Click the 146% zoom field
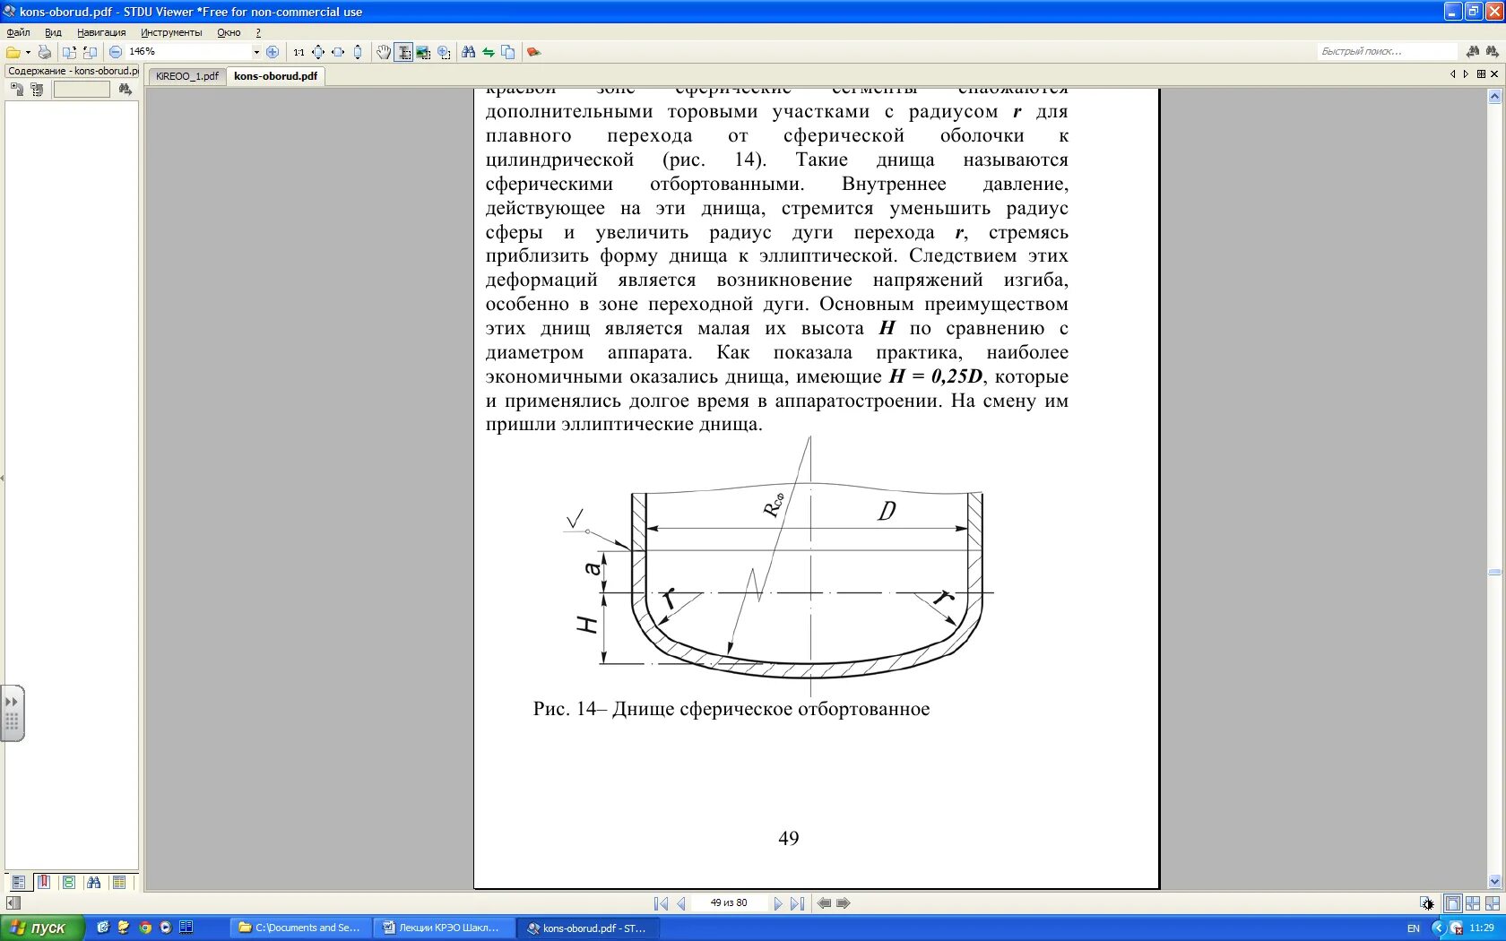 pos(188,52)
